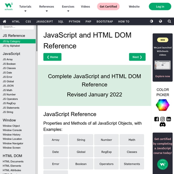Expand the References dropdown
Screen dimensions: 174x174
[x=47, y=8]
